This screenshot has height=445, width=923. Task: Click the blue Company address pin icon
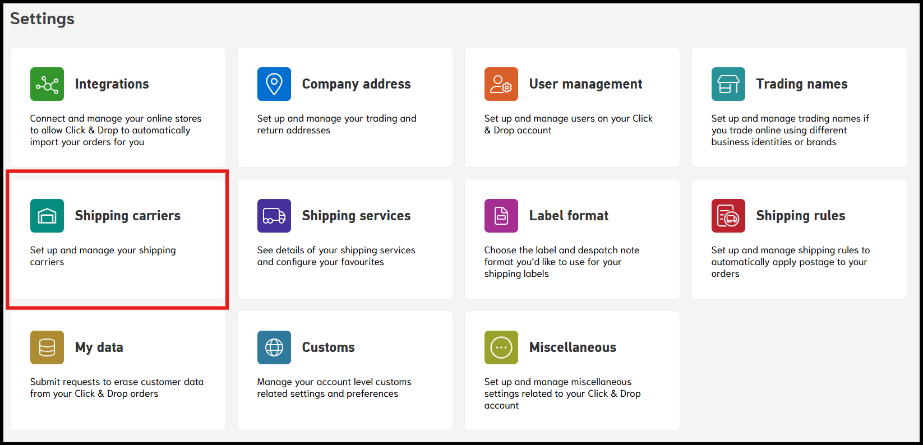pyautogui.click(x=274, y=84)
